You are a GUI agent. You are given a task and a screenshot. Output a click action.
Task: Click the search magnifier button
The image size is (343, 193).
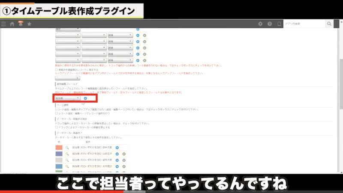(x=329, y=24)
